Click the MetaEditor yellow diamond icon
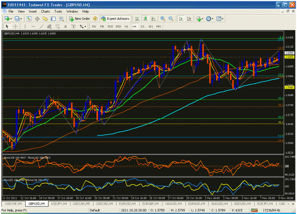Screen dimensions: 297x214 tap(95, 18)
